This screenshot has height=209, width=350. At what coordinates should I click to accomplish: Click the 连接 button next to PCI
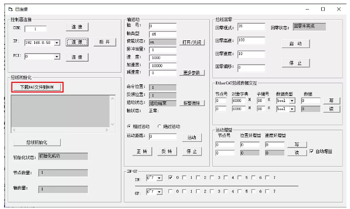77,57
